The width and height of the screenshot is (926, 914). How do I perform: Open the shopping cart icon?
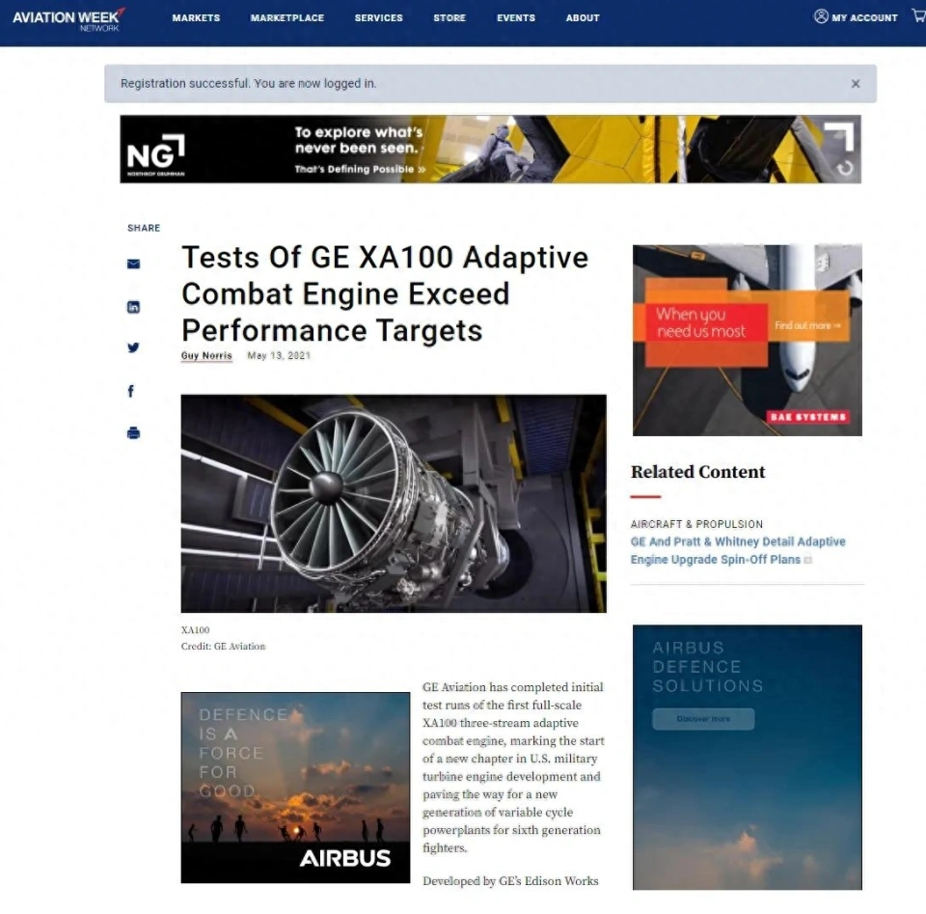[919, 16]
